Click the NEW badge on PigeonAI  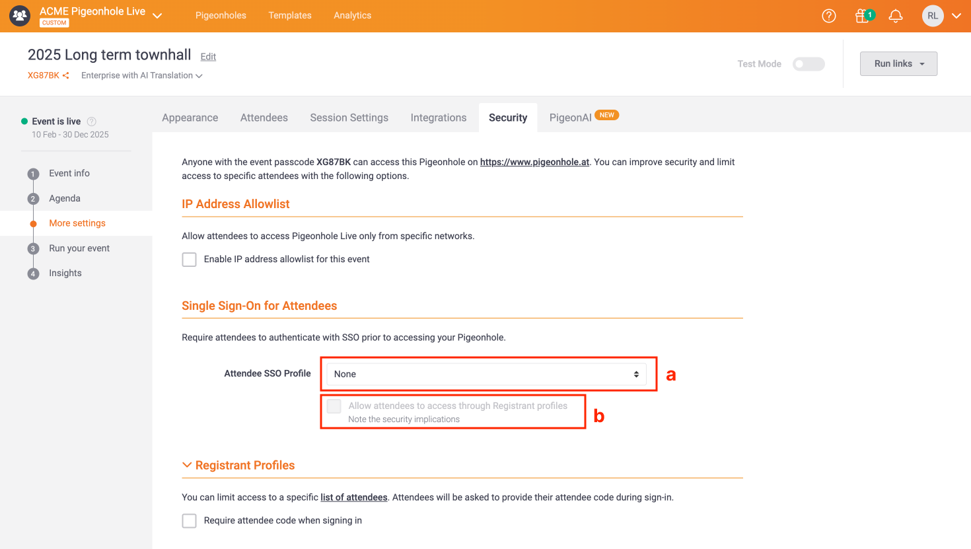tap(607, 115)
